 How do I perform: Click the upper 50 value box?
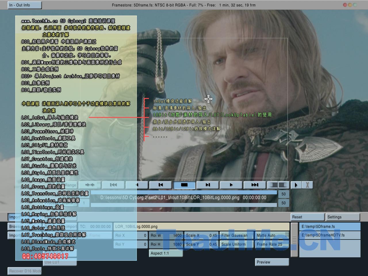coord(283,194)
